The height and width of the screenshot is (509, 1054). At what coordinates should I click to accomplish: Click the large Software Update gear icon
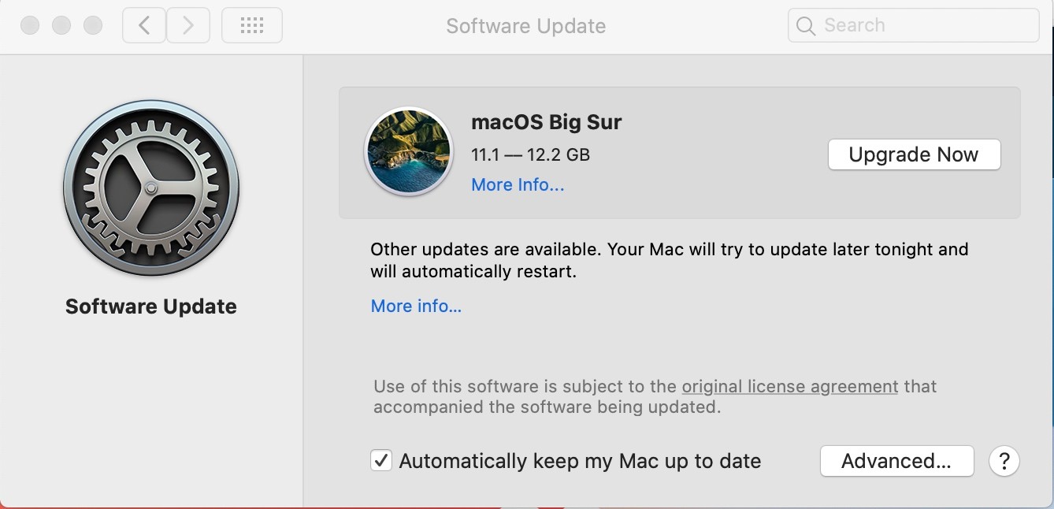150,188
